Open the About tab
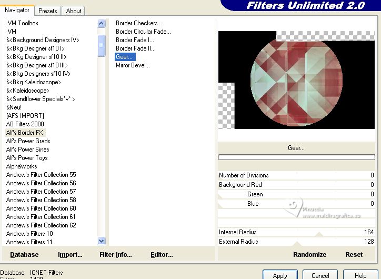Image resolution: width=381 pixels, height=279 pixels. click(73, 11)
